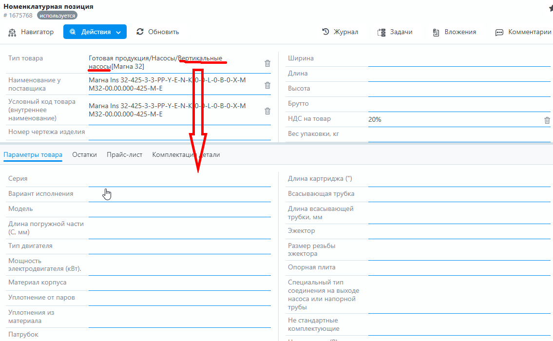Select the Параметры товара tab

click(x=33, y=155)
